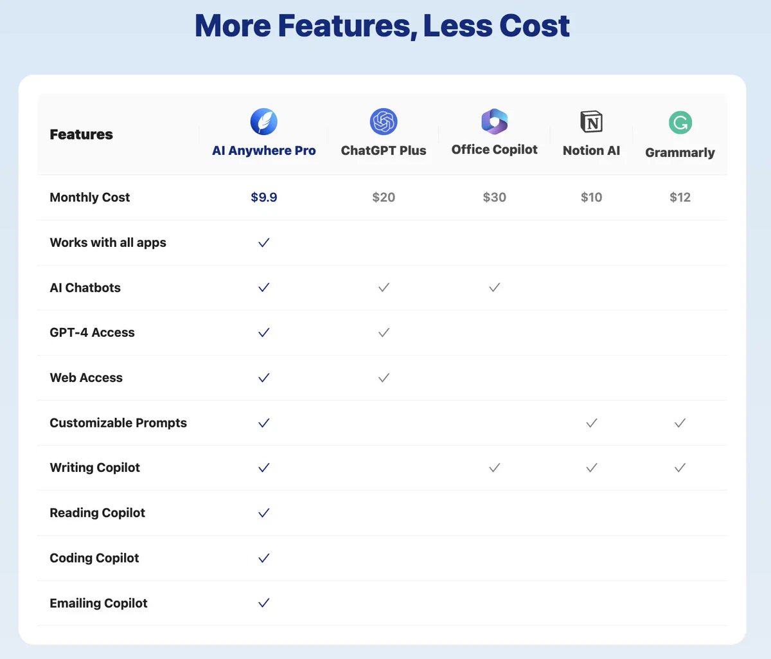Click AI Anywhere Pro checkmark in AI Chatbots row
The width and height of the screenshot is (771, 659).
pos(263,287)
